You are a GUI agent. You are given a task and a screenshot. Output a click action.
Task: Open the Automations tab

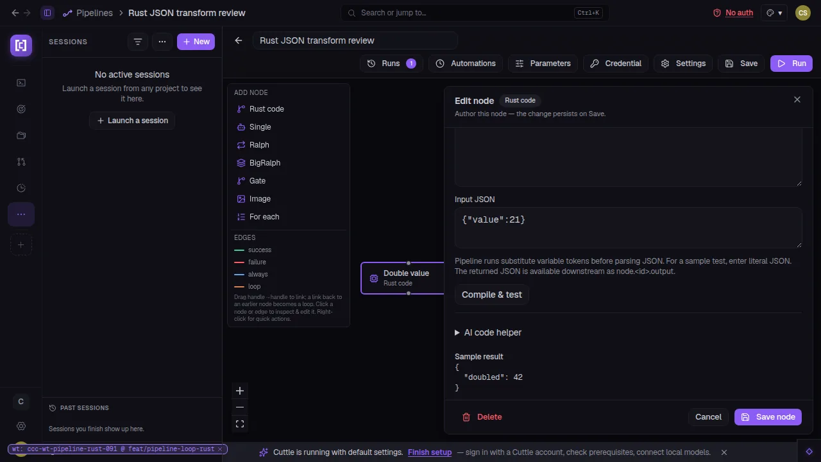coord(466,64)
